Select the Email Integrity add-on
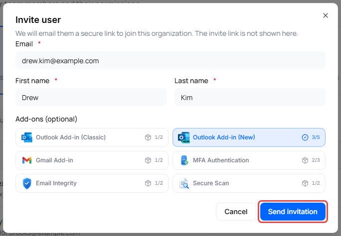Viewport: 341px width, 236px height. [x=92, y=183]
